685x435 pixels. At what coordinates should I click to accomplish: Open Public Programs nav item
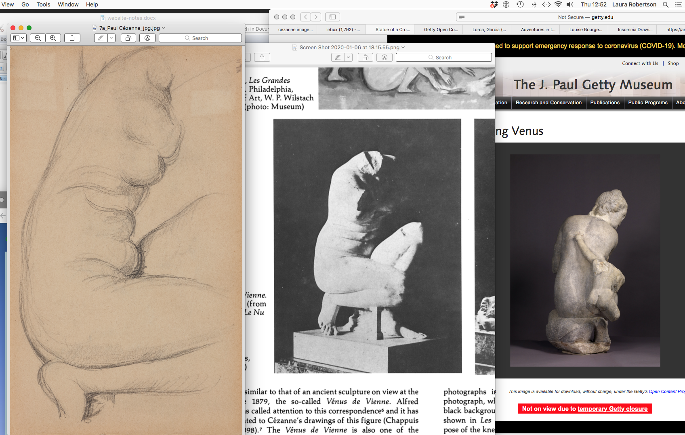point(647,103)
